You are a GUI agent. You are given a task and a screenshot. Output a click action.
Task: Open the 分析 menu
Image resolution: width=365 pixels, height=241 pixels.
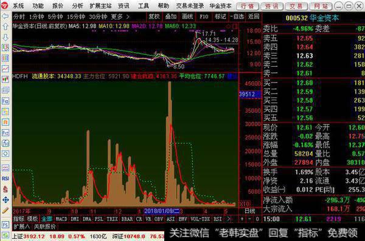click(77, 6)
